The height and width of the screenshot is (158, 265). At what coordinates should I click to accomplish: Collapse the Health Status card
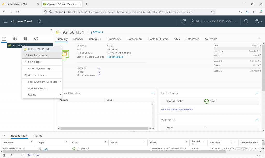click(257, 93)
